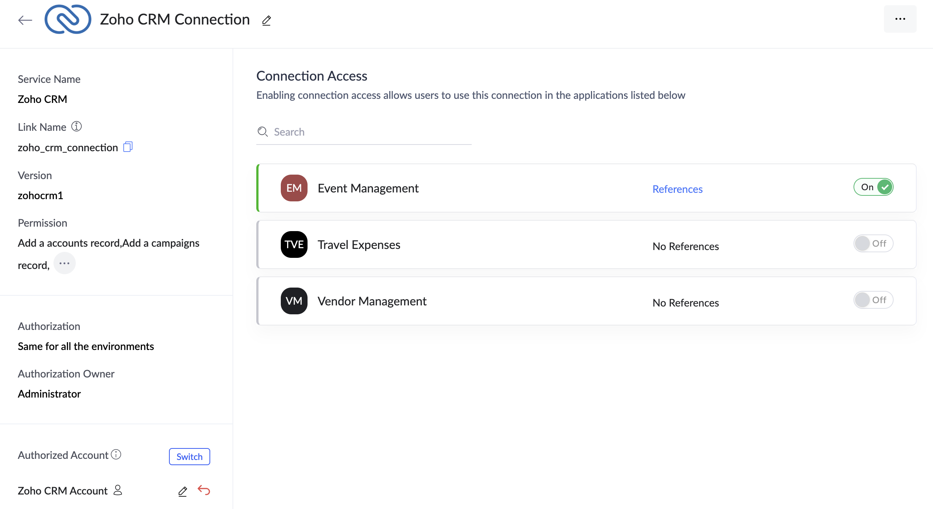The width and height of the screenshot is (933, 509).
Task: Click Link Name info icon
Action: (77, 126)
